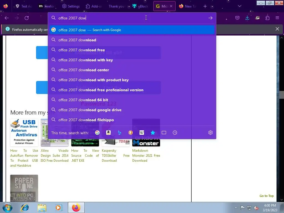
Task: Switch to the Firefox tab with 'm' icon
Action: pos(47,6)
